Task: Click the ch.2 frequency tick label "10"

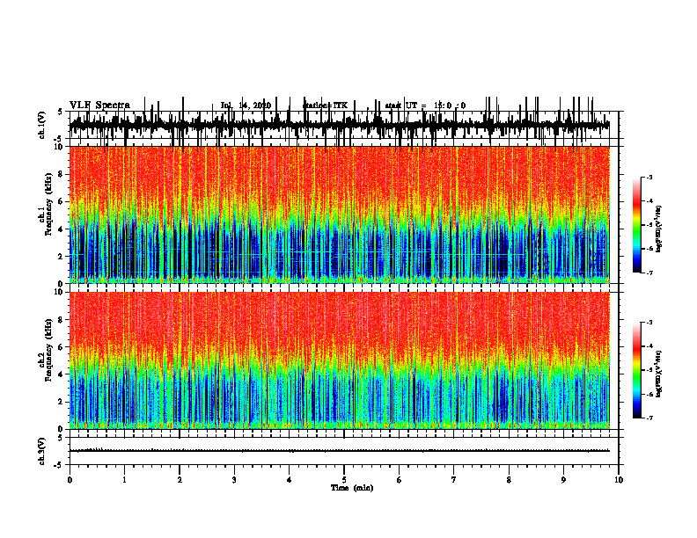Action: (60, 293)
